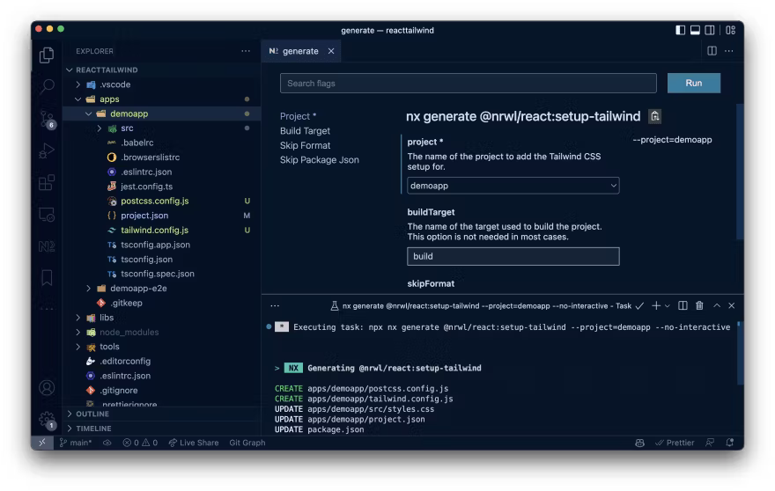775x491 pixels.
Task: Add a new terminal with plus icon
Action: click(x=655, y=305)
